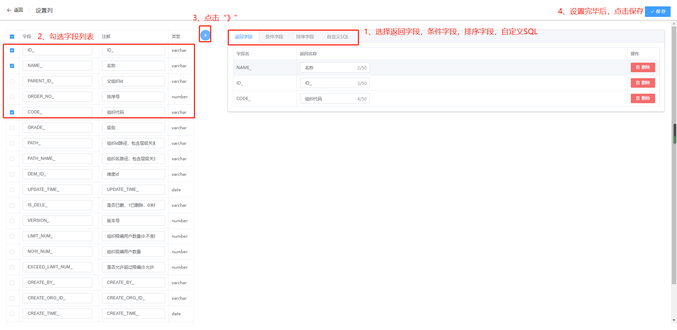The image size is (677, 330).
Task: Delete the CODE_ return field row
Action: pyautogui.click(x=643, y=98)
